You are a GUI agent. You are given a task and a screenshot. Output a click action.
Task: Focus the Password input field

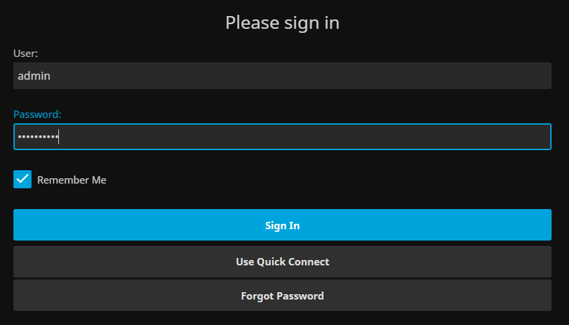(282, 137)
